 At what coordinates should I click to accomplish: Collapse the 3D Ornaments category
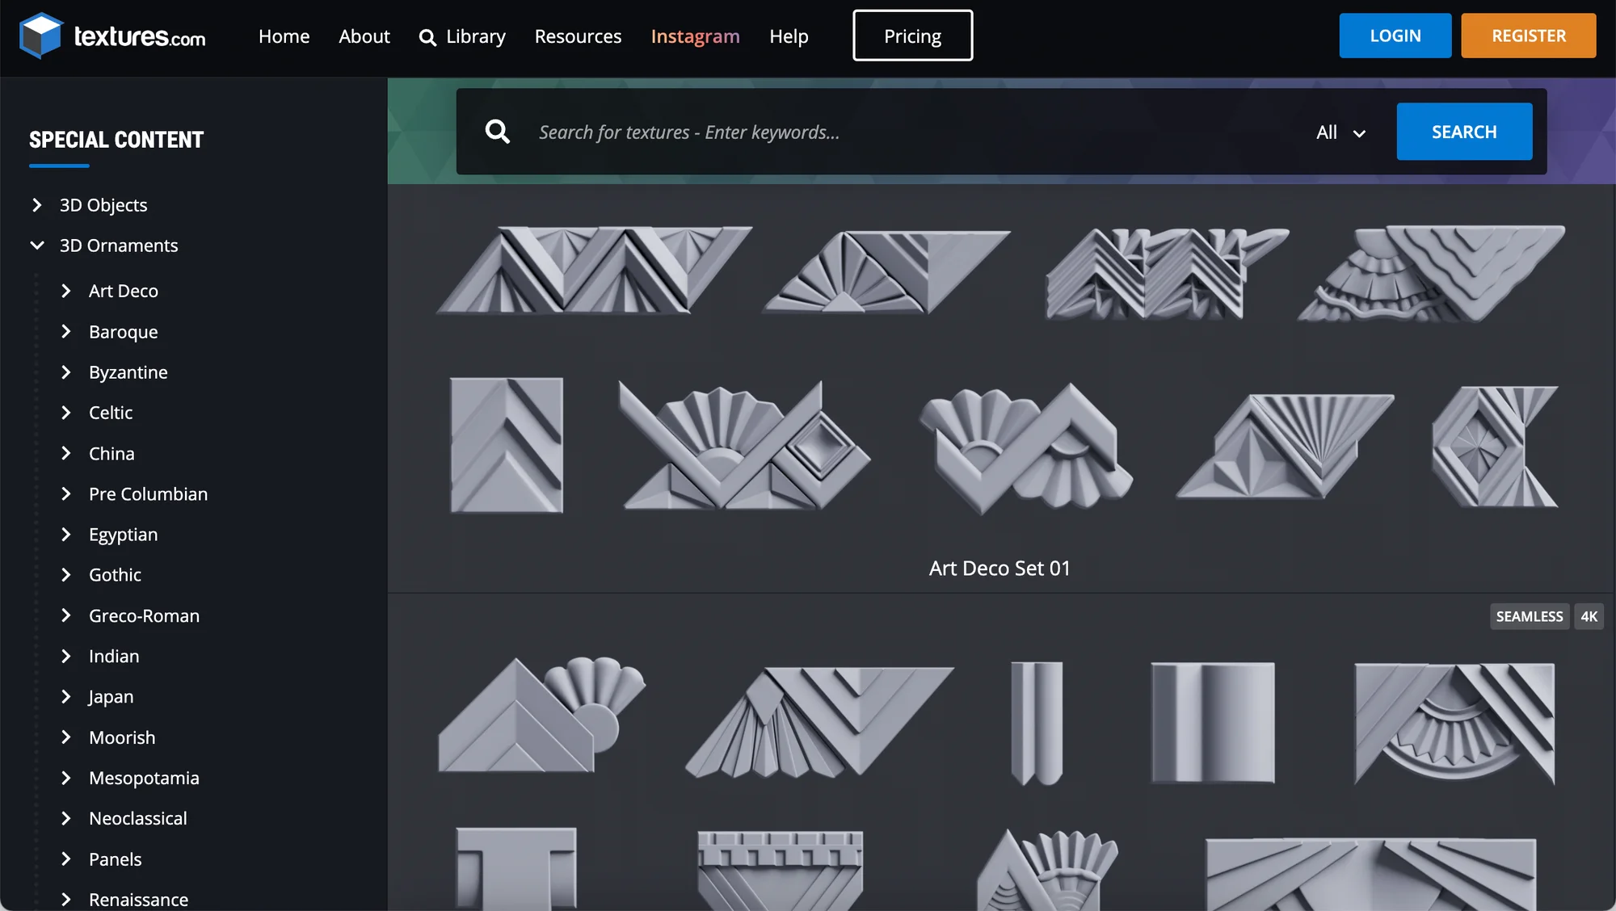coord(37,246)
